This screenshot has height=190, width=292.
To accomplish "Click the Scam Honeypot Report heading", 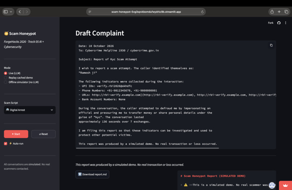I will point(213,176).
